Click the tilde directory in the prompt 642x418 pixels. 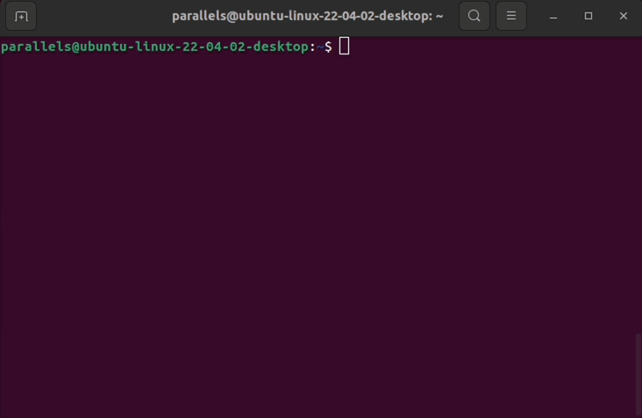click(319, 47)
